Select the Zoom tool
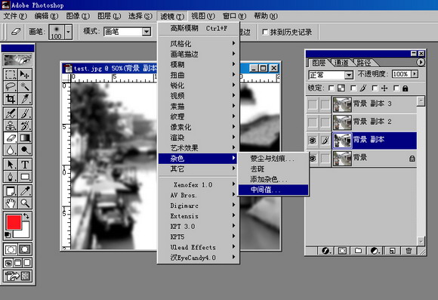438x300 pixels. 25,203
